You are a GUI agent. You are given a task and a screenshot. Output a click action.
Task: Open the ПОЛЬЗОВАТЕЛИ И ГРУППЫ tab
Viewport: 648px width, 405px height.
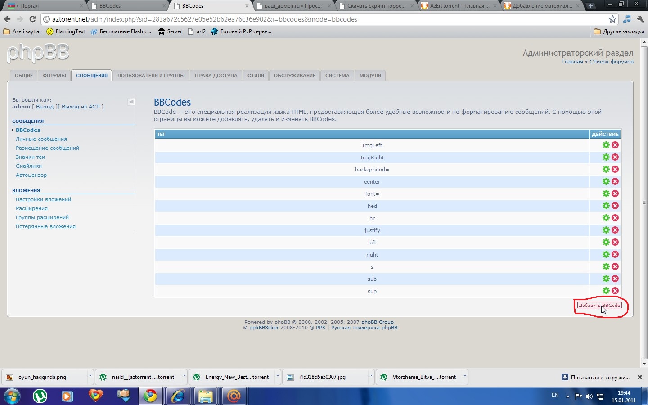[x=151, y=76]
